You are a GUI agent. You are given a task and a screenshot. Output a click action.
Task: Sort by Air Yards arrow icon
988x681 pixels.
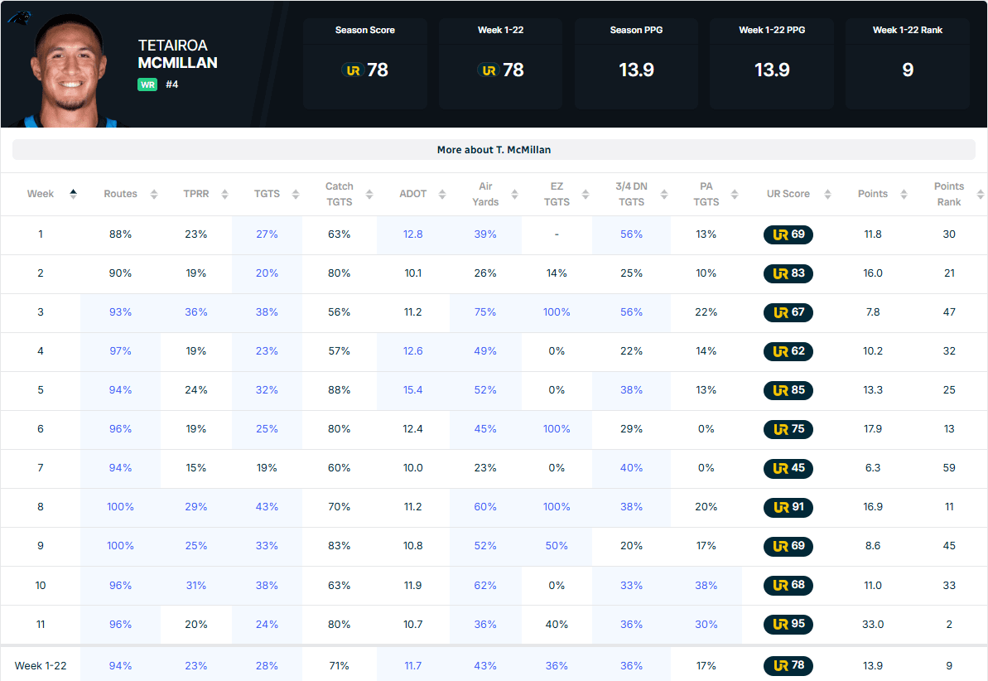pos(514,194)
